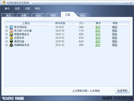Click the 漏洞扫描 shield icon

click(11, 41)
